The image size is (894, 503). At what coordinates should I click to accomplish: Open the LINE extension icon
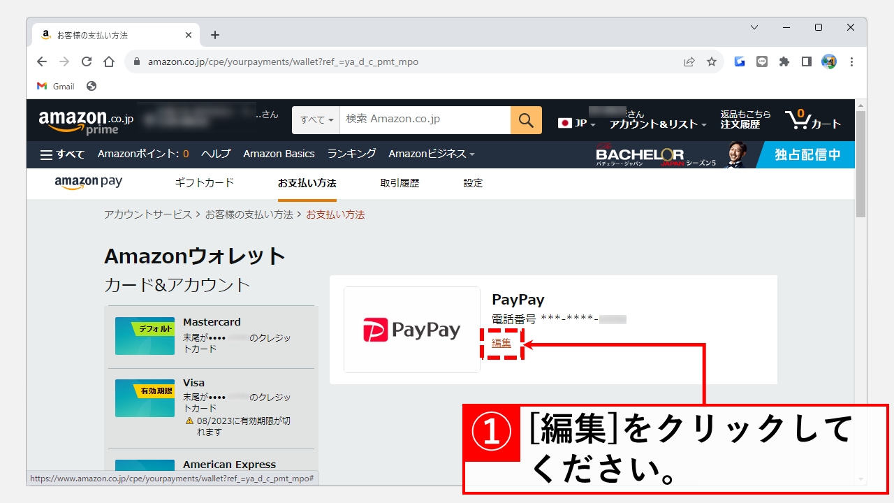coord(761,61)
